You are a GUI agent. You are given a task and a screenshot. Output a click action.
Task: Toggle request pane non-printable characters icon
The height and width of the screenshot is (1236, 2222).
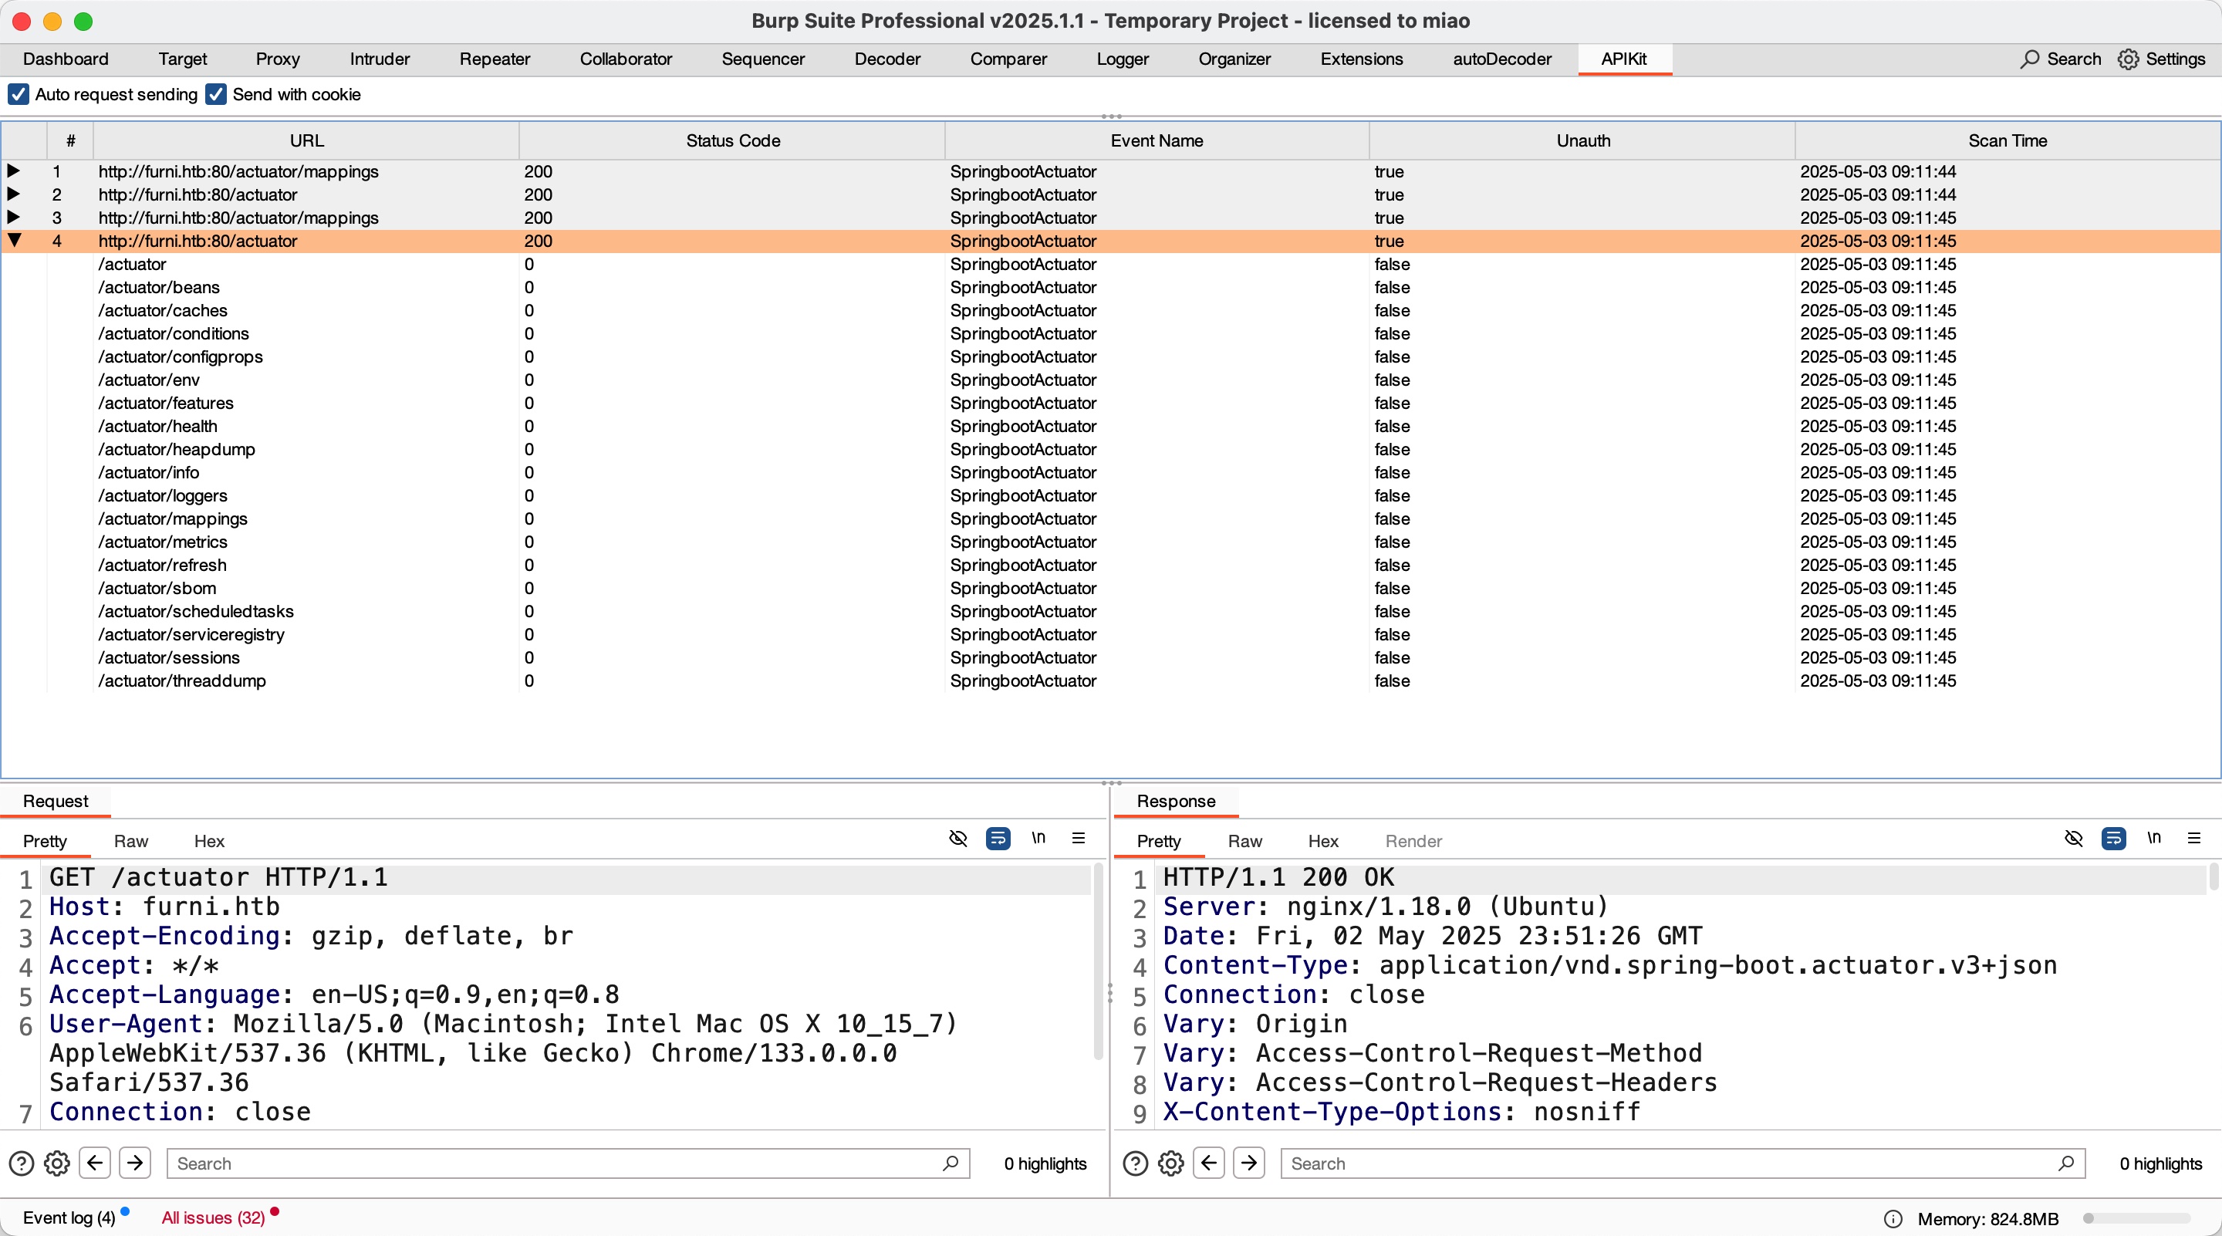(x=1038, y=839)
